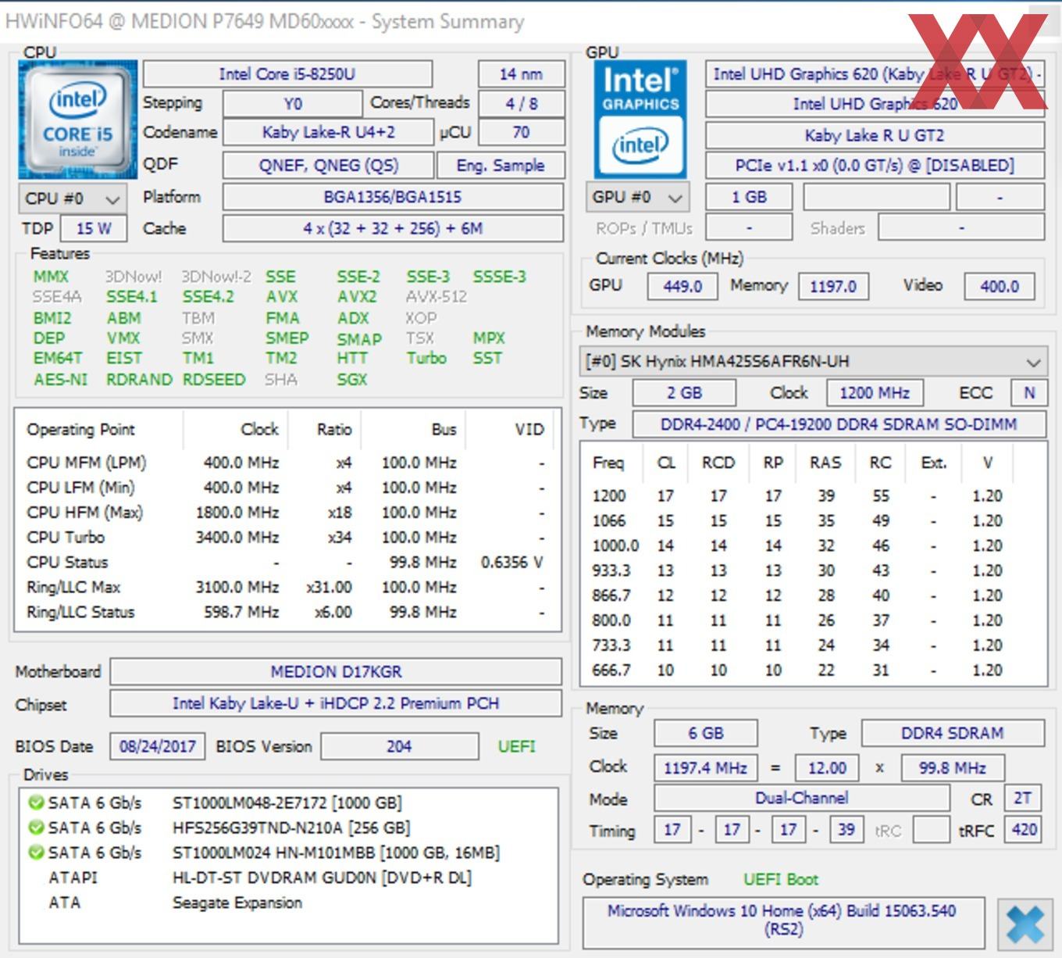Click the module size 2 GB field
Viewport: 1062px width, 958px height.
[684, 393]
